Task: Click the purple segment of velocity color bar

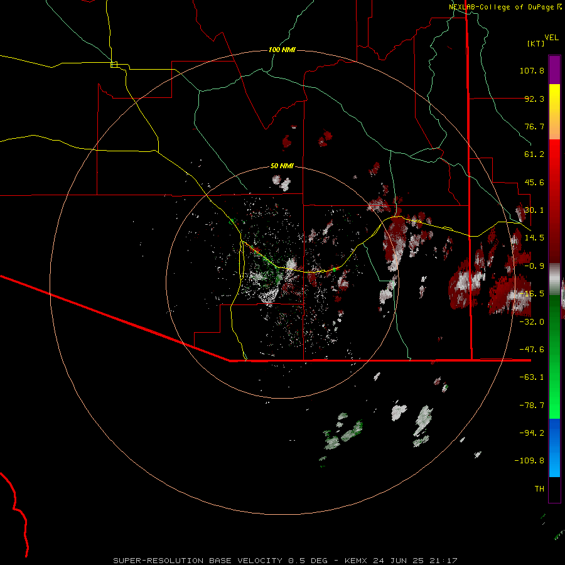Action: point(554,70)
